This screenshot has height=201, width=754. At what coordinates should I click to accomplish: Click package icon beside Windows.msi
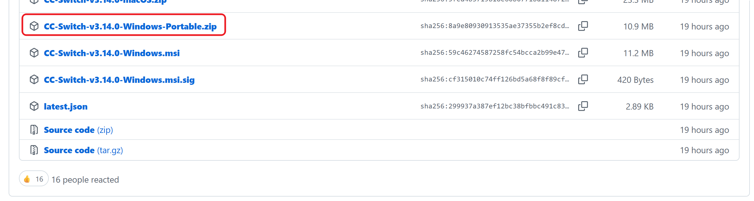34,53
